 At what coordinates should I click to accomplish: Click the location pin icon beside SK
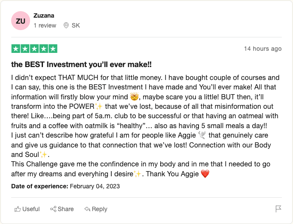point(66,25)
